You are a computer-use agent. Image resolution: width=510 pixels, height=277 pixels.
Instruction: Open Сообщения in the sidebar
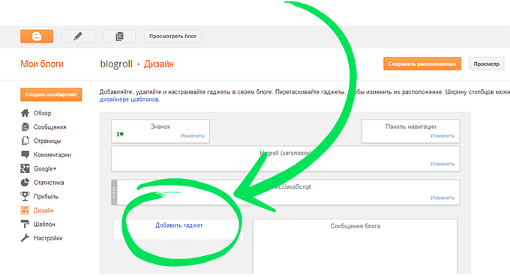[x=49, y=127]
